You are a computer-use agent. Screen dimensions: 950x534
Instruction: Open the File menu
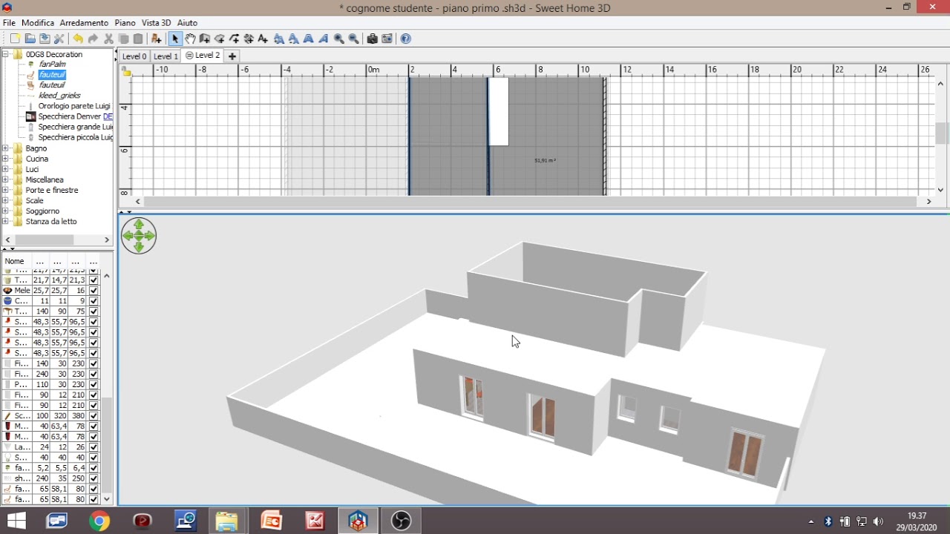(x=9, y=23)
